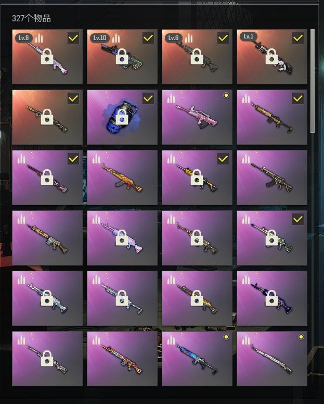Click the ammo bullets icon on the Lv.10 weapon
Screen dimensions: 324x404
116,38
